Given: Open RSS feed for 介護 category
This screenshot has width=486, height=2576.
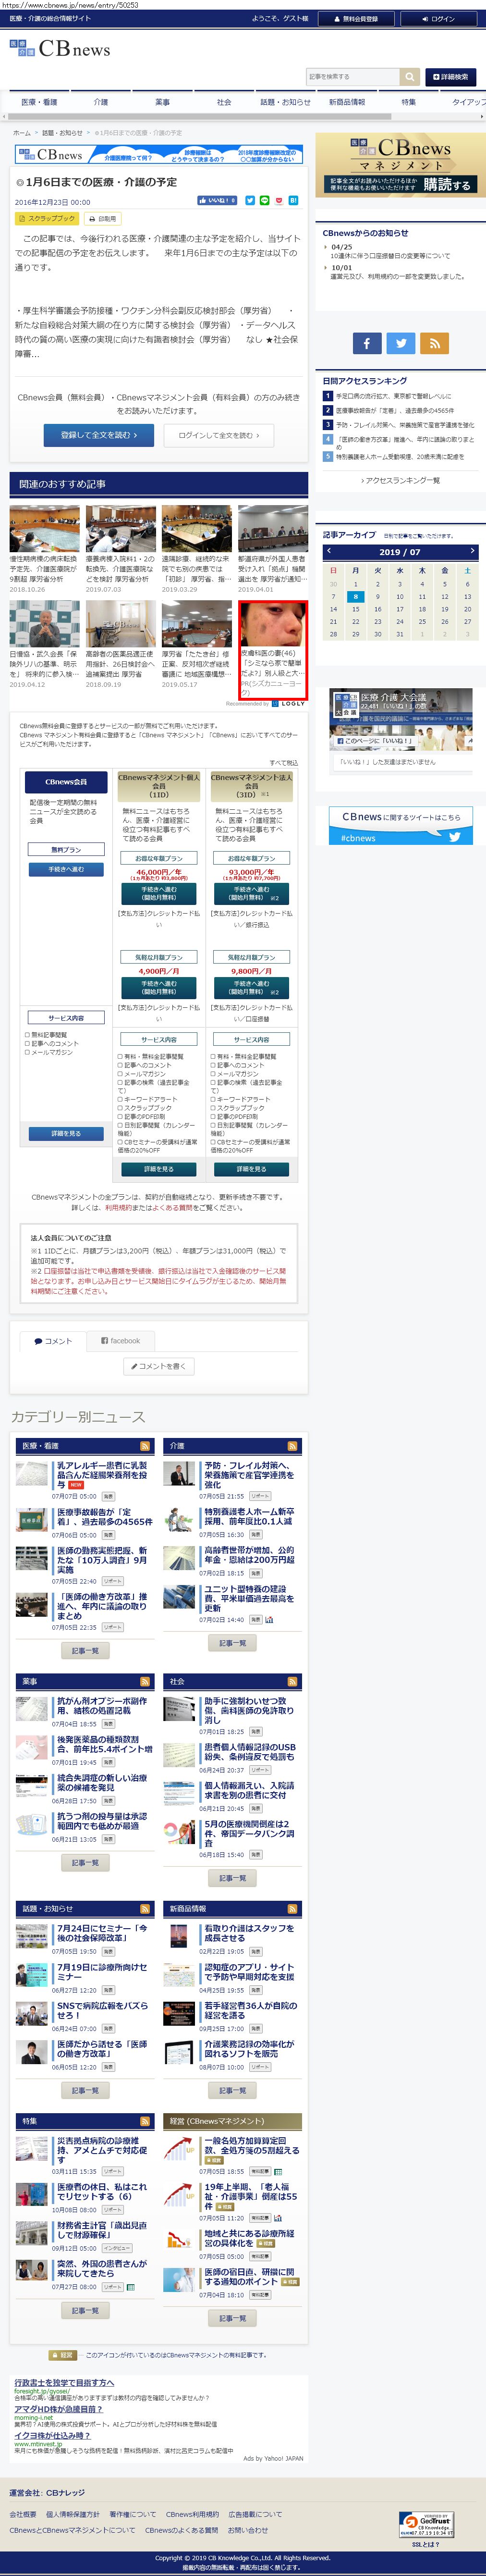Looking at the screenshot, I should point(292,1445).
